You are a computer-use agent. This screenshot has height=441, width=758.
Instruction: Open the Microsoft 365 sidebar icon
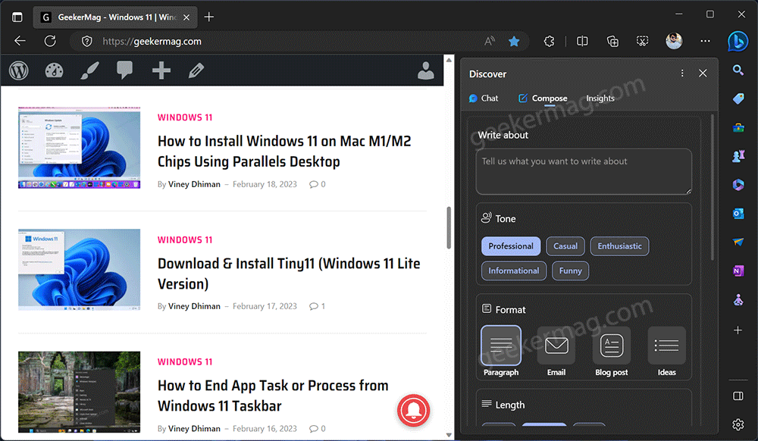click(738, 185)
